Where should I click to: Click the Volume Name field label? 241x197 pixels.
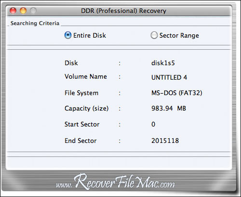pos(86,76)
